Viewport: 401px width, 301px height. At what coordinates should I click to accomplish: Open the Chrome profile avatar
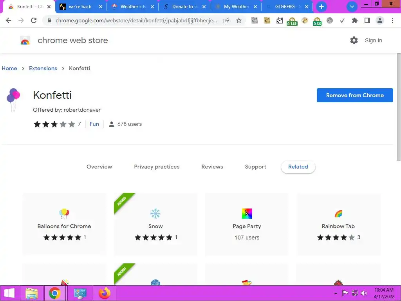point(380,20)
